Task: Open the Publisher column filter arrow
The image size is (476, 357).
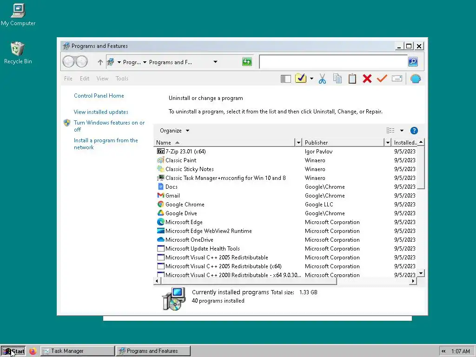Action: [388, 142]
